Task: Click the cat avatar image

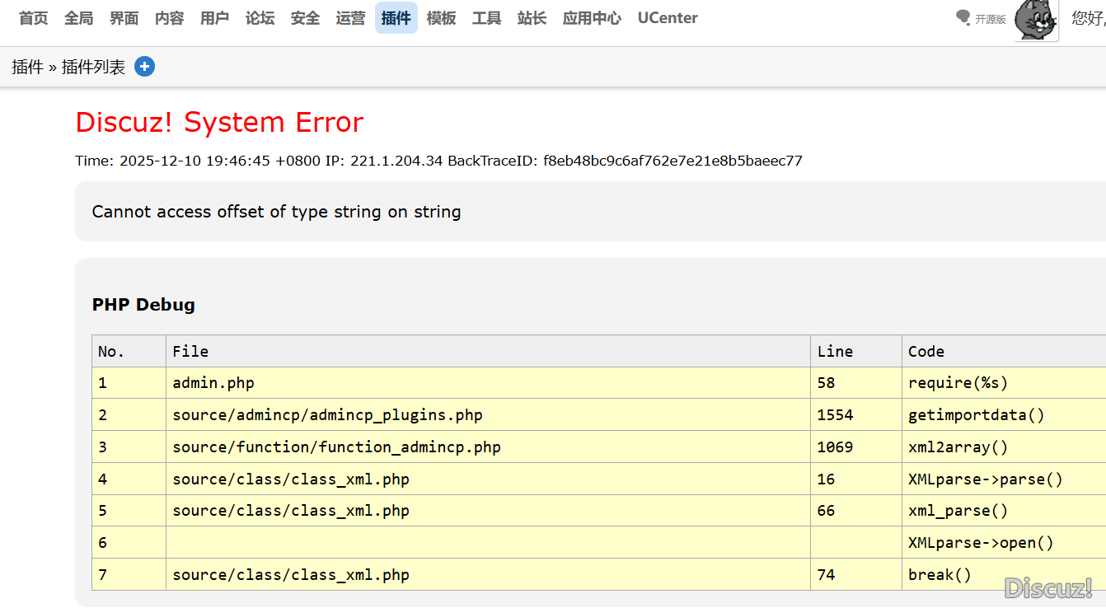Action: (1036, 20)
